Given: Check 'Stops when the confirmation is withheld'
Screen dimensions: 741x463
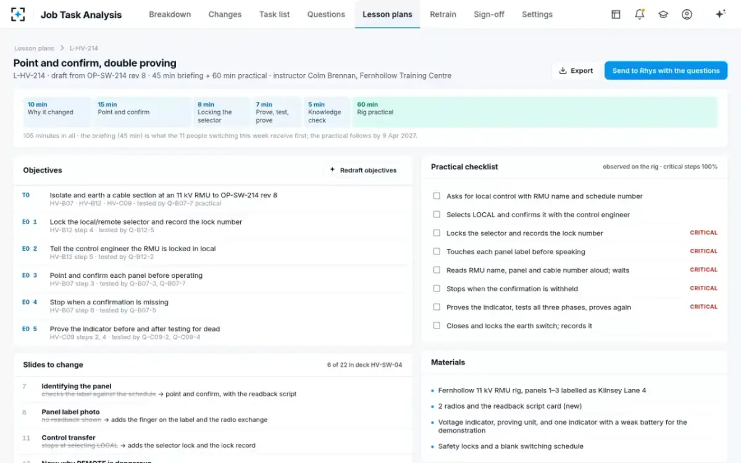Looking at the screenshot, I should [437, 288].
